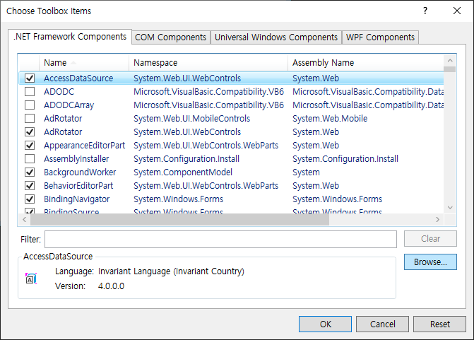The width and height of the screenshot is (474, 340).
Task: Check the AdRotator MobileControls checkbox
Action: click(x=30, y=118)
